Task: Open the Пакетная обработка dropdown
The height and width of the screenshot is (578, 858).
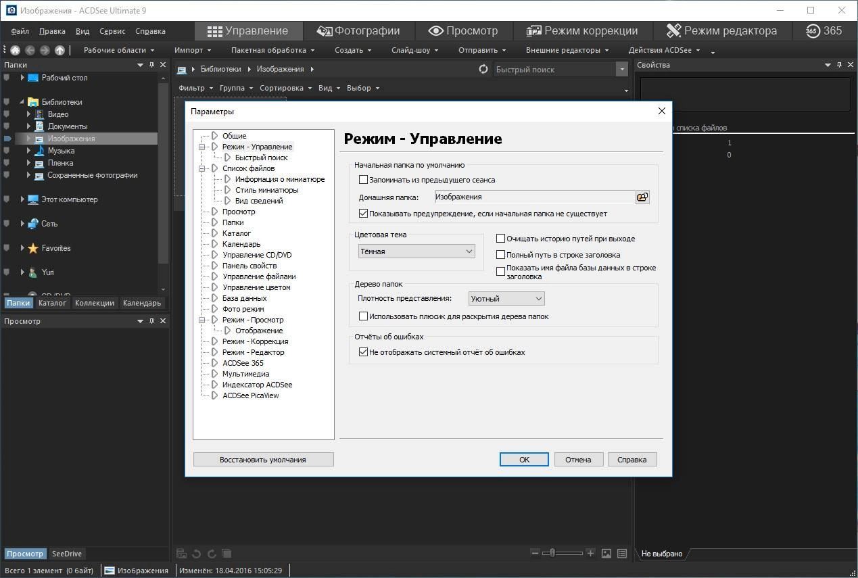Action: (273, 50)
